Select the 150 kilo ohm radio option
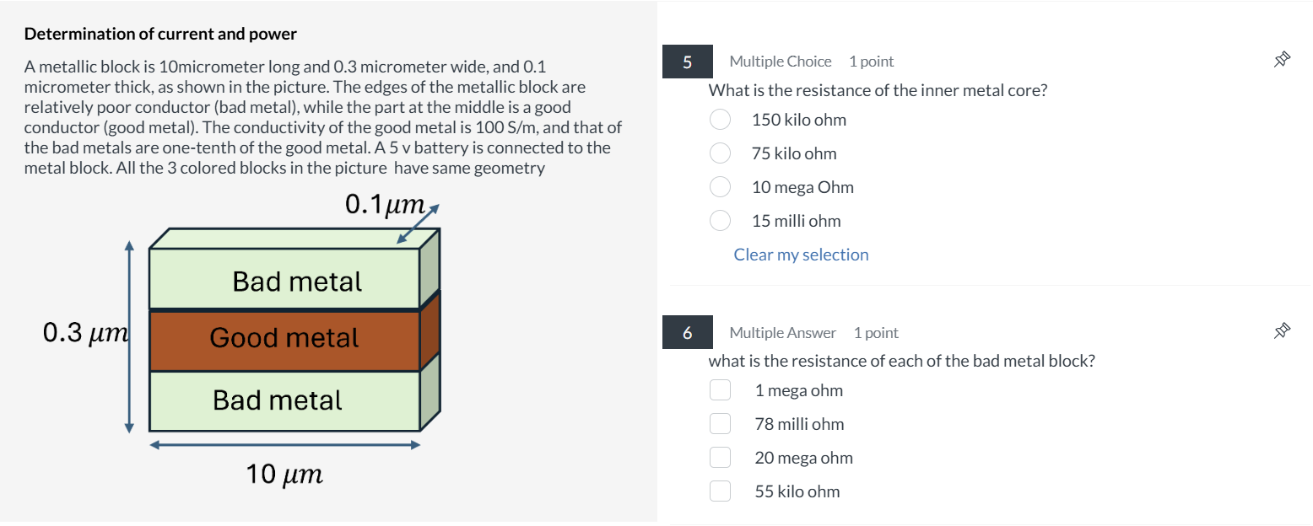This screenshot has width=1313, height=526. pos(720,119)
